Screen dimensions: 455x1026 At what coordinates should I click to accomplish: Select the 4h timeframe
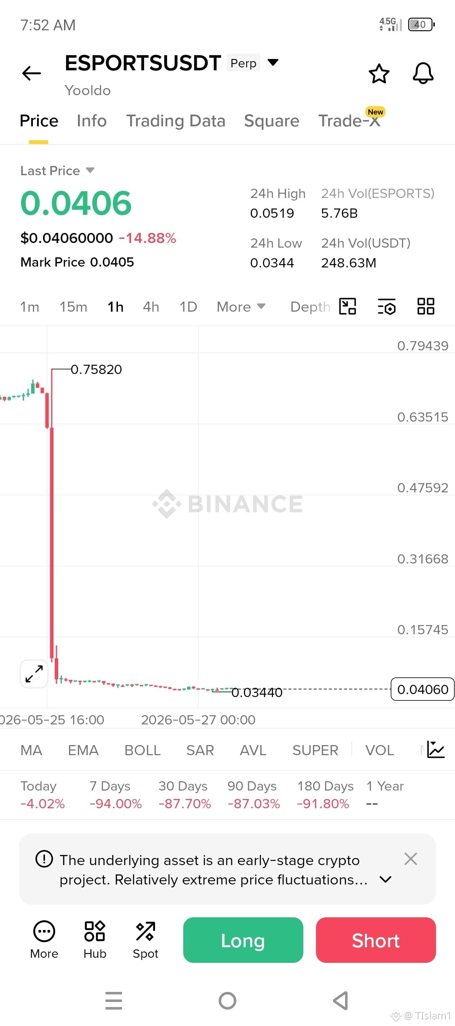151,307
